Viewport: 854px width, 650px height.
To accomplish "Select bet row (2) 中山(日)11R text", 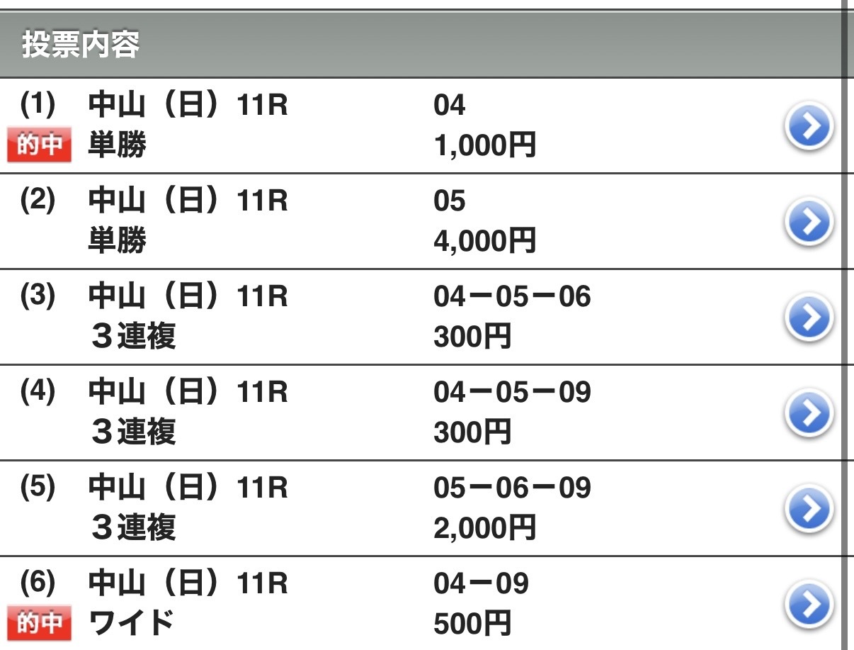I will 188,201.
